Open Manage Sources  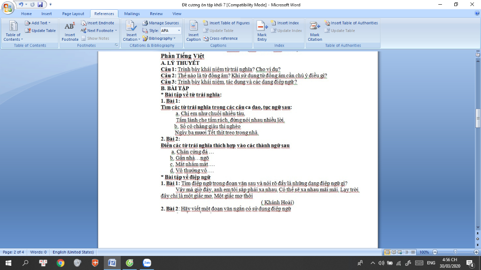coord(161,23)
